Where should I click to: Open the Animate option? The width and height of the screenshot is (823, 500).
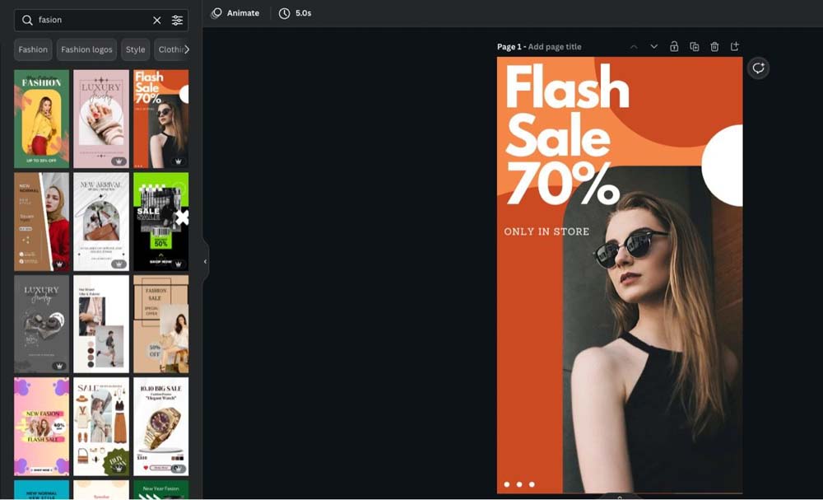click(x=235, y=13)
